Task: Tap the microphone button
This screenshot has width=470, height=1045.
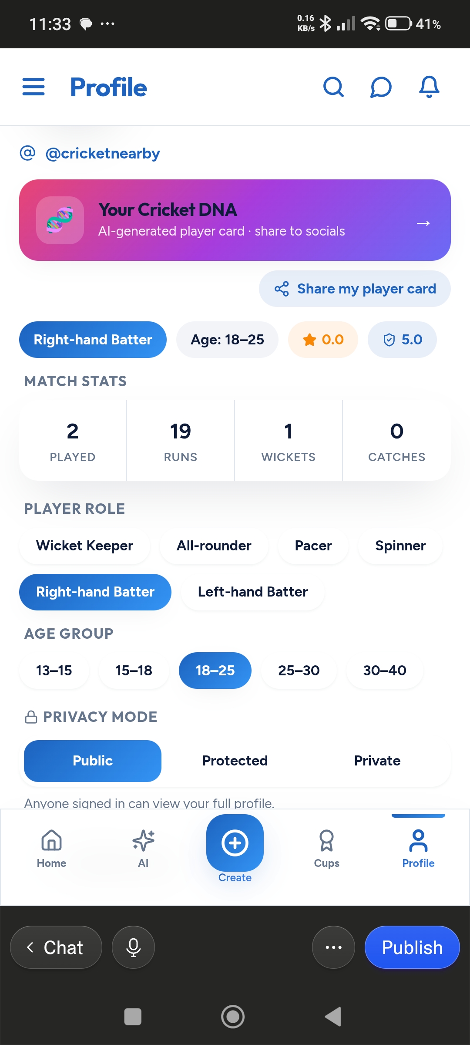Action: pyautogui.click(x=133, y=947)
